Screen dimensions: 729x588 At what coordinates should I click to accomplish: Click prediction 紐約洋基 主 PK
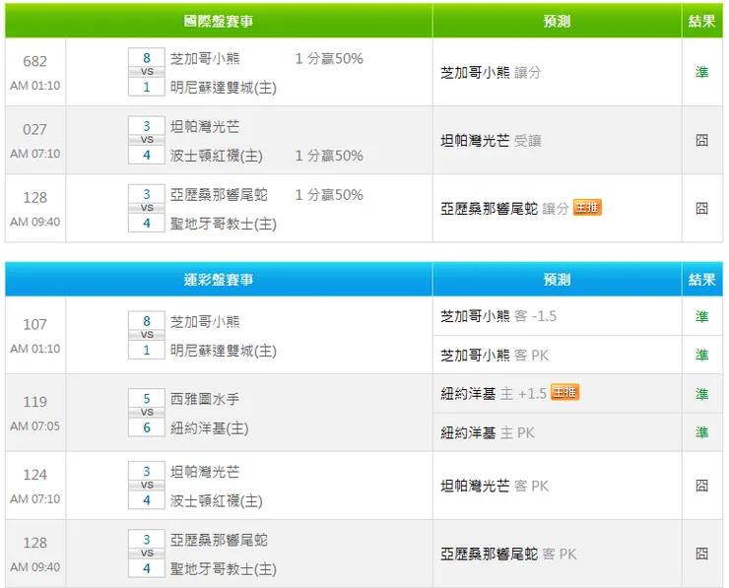tap(488, 433)
